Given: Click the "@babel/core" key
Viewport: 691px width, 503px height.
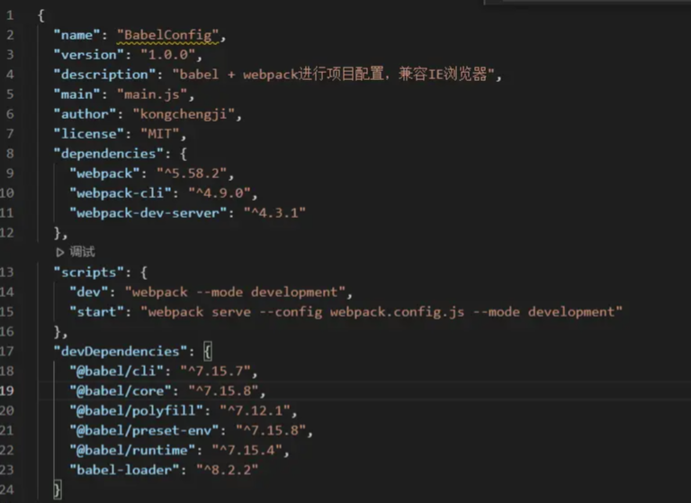Looking at the screenshot, I should (121, 391).
